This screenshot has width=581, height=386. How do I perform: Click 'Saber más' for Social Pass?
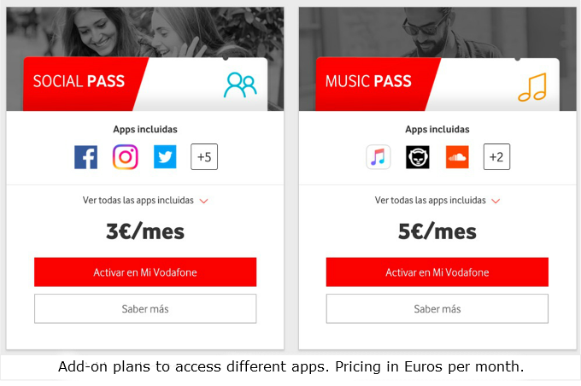click(x=145, y=308)
